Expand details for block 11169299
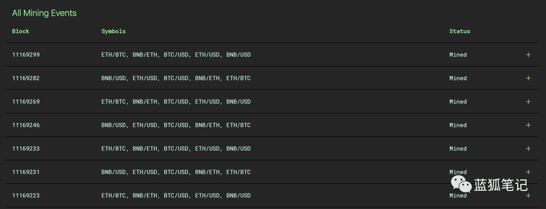This screenshot has width=546, height=209. [x=528, y=55]
